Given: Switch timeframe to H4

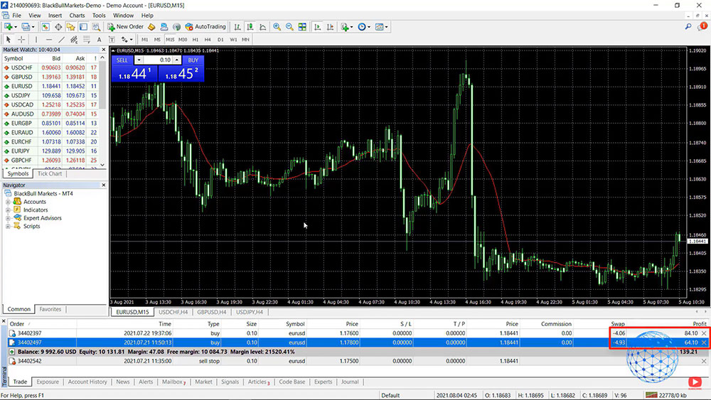Looking at the screenshot, I should pos(208,39).
